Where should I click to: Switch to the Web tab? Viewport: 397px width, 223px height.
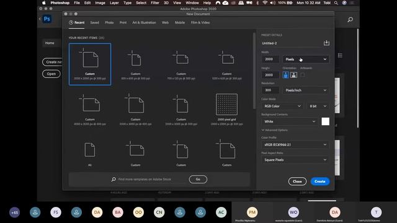click(165, 22)
